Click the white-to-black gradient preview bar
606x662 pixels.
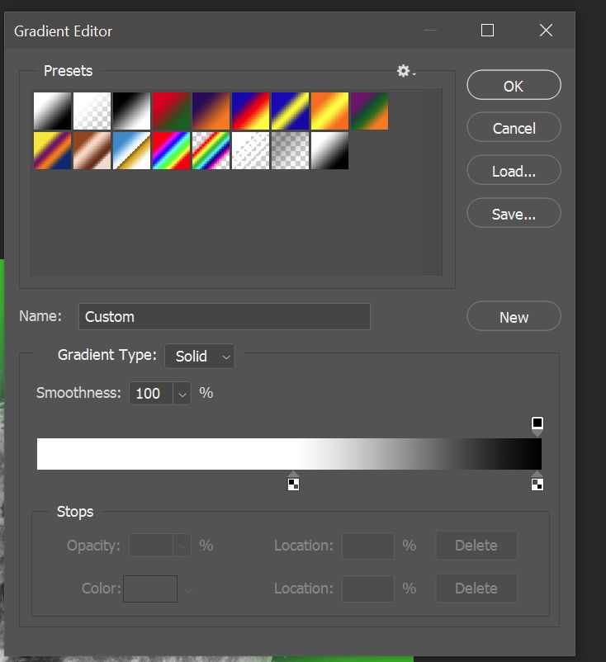pos(289,454)
